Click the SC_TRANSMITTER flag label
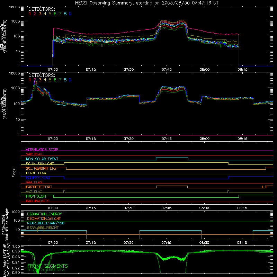The image size is (277, 277). [41, 168]
